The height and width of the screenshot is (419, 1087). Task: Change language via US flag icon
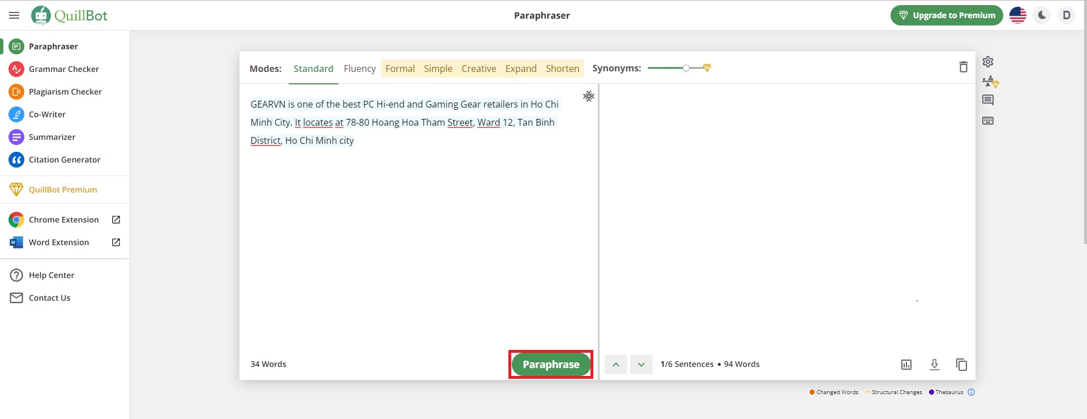(1018, 15)
